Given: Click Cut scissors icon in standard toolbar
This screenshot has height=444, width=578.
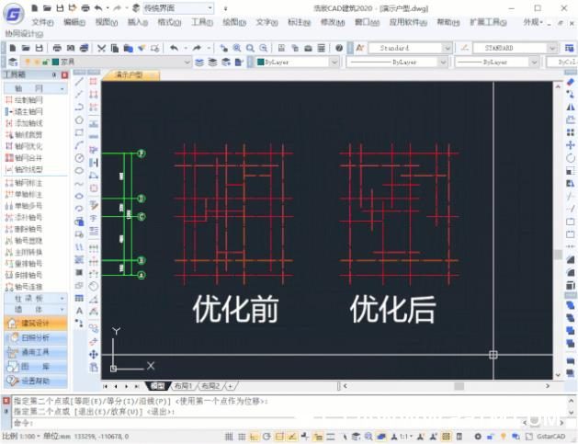Looking at the screenshot, I should click(x=101, y=48).
